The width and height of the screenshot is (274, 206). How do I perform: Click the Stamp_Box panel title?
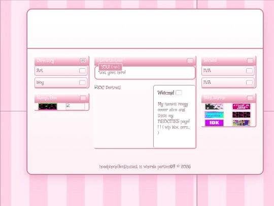tap(47, 98)
